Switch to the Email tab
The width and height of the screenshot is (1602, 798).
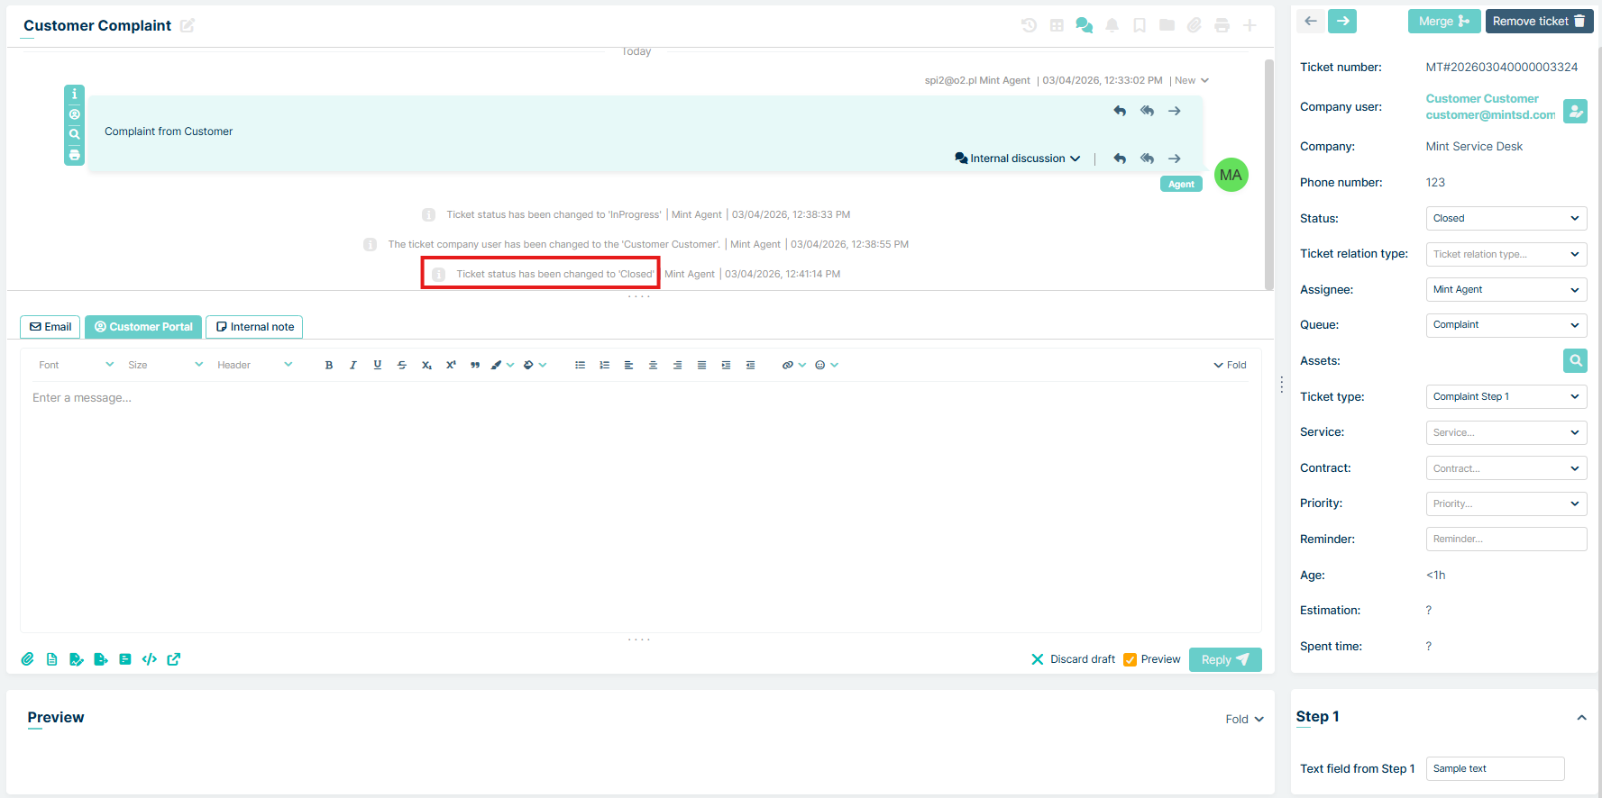coord(50,327)
